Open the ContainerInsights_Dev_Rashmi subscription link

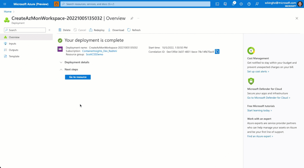pyautogui.click(x=100, y=51)
